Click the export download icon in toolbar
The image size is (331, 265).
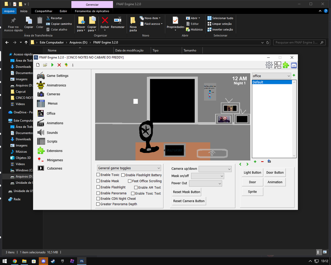66,65
